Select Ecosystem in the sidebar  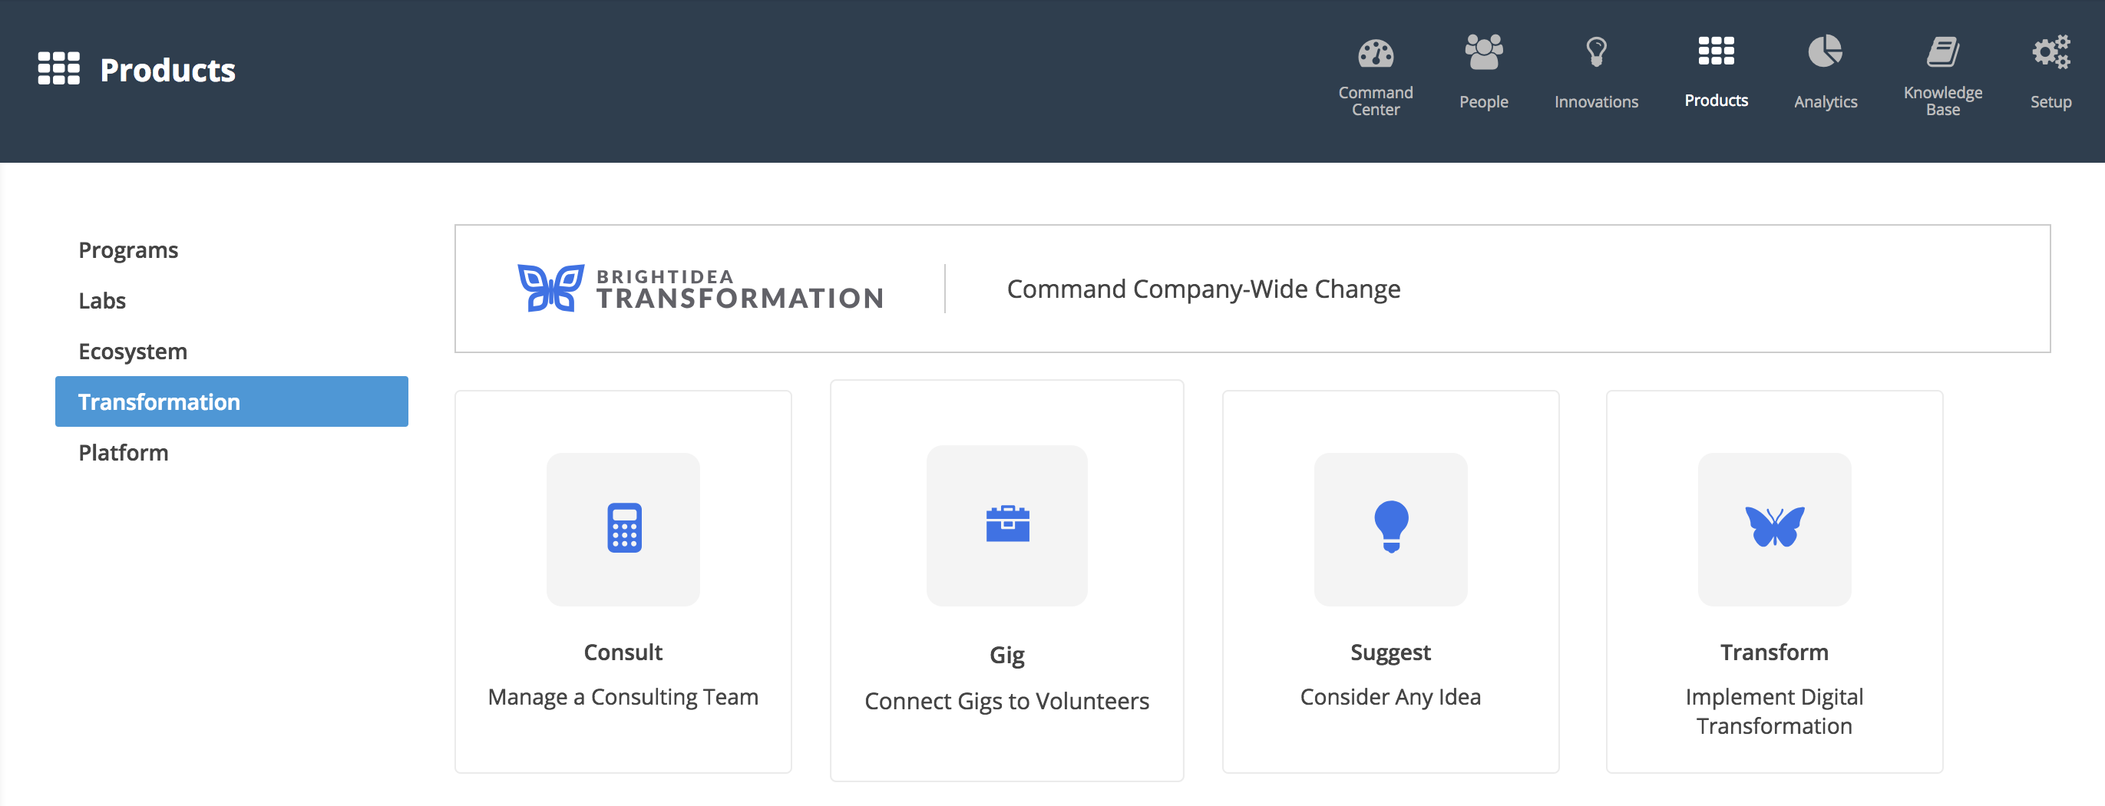pos(132,352)
